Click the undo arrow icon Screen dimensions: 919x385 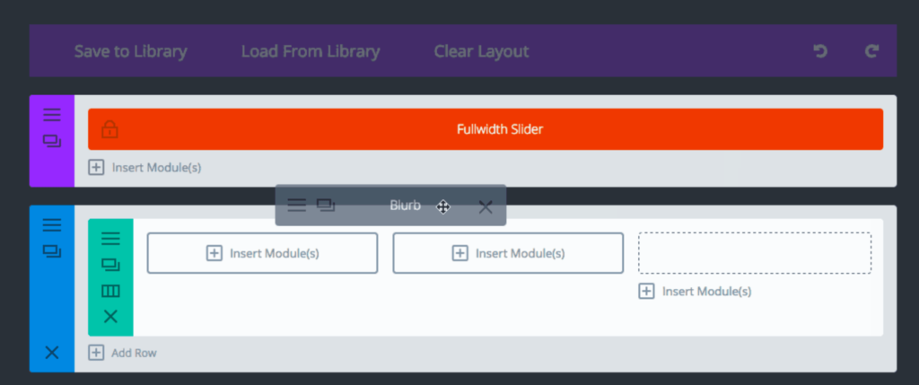[x=820, y=51]
